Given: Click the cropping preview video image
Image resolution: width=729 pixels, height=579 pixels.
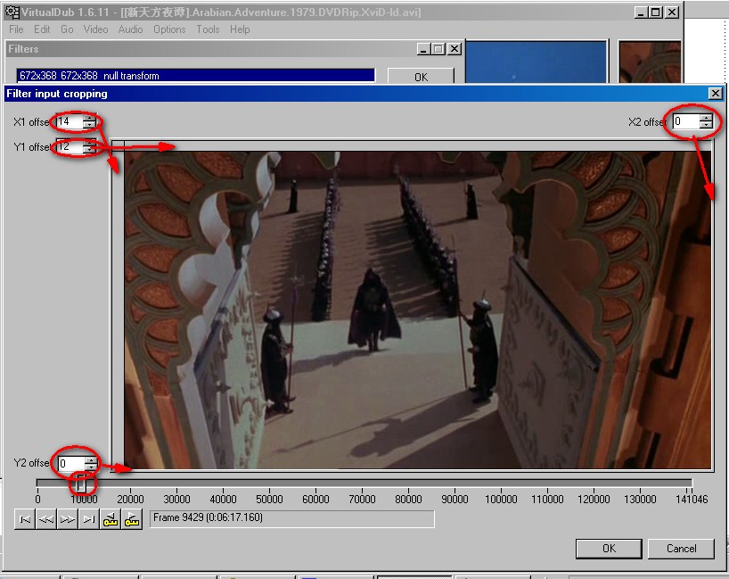Looking at the screenshot, I should coord(417,310).
